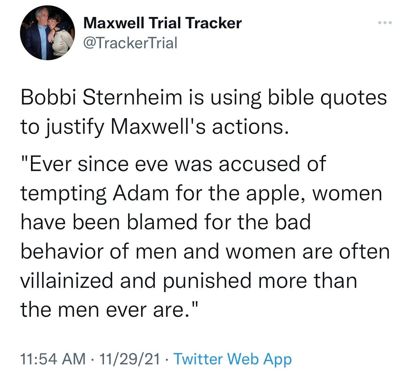Open the Maxwell Trial Tracker display name
414x374 pixels.
[162, 23]
